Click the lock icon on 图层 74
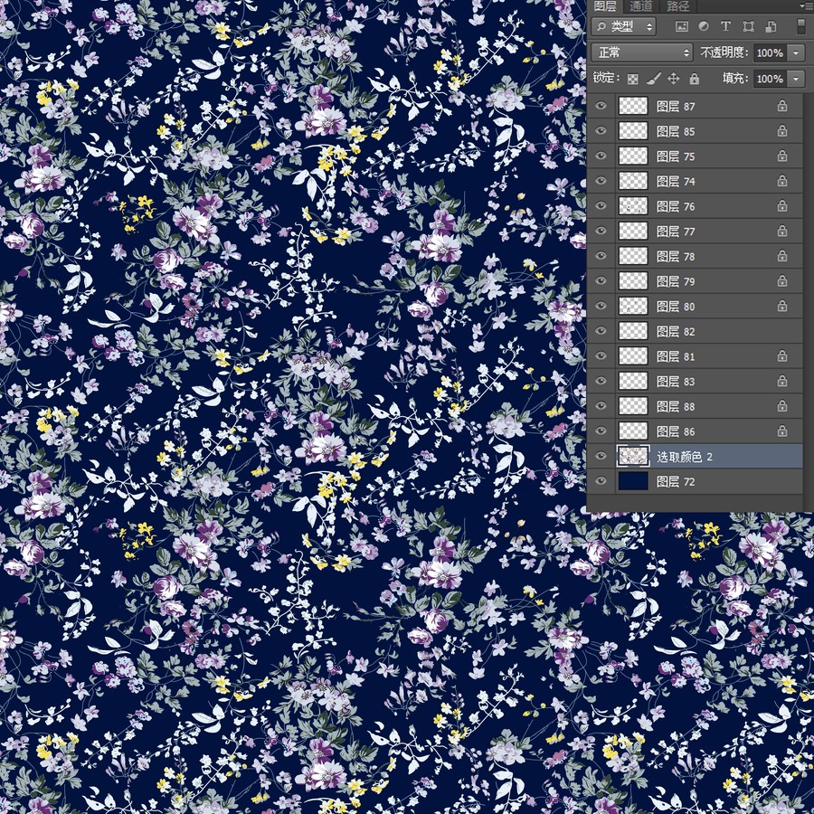The image size is (814, 814). click(x=782, y=181)
